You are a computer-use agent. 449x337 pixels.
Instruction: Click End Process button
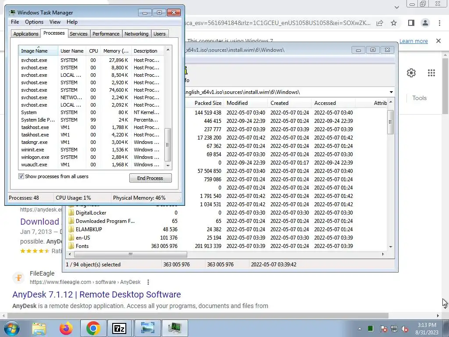[150, 178]
